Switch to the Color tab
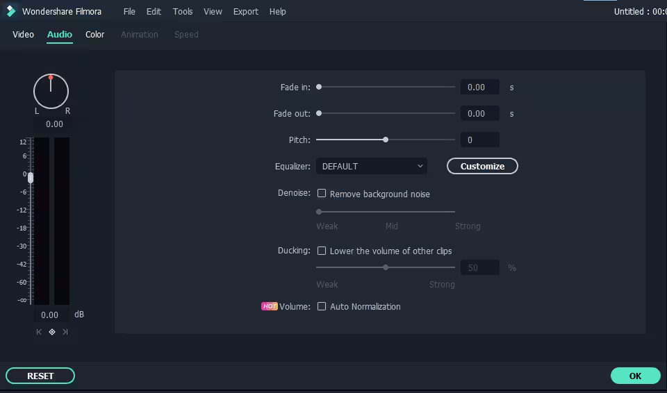Image resolution: width=667 pixels, height=393 pixels. (94, 34)
